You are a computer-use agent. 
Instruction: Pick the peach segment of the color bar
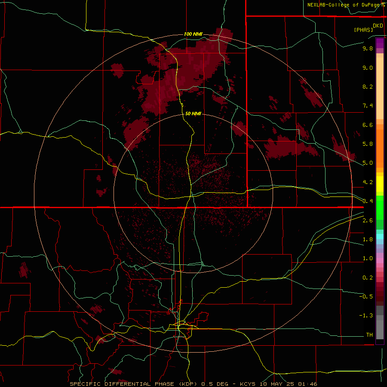click(x=380, y=88)
